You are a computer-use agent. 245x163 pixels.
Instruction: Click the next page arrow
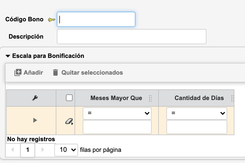[x=43, y=150]
